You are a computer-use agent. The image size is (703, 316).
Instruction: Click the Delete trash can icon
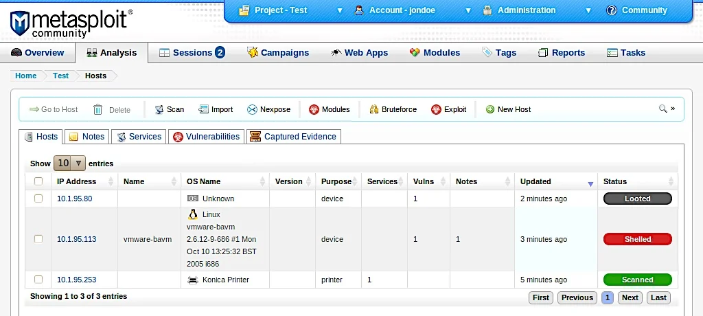[x=97, y=109]
